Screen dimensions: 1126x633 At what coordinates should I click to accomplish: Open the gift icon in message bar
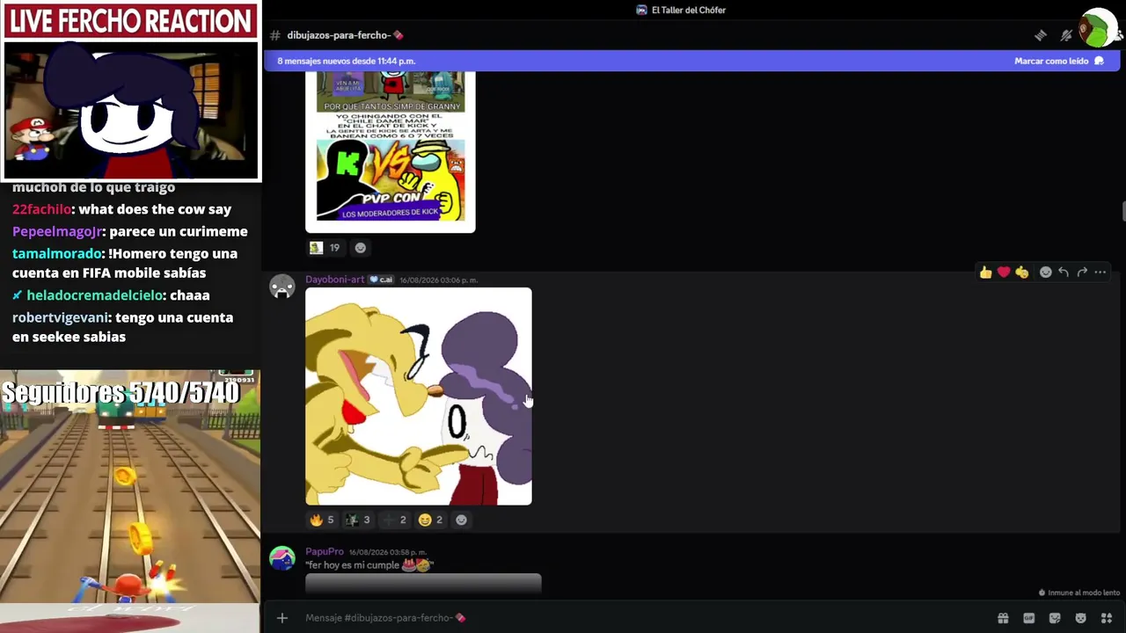[1002, 618]
